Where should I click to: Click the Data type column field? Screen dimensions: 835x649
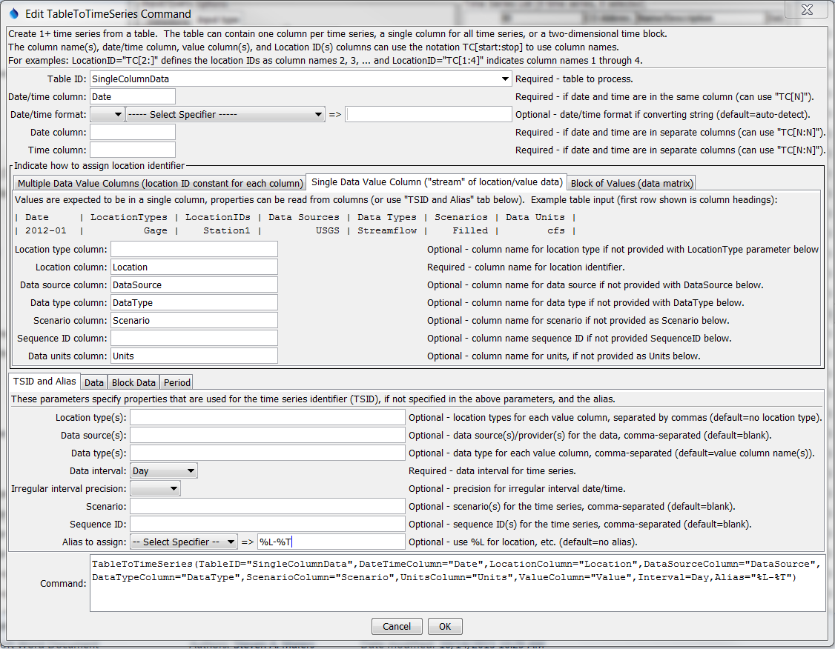(194, 303)
